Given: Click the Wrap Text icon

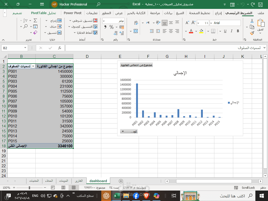Looking at the screenshot, I should (136, 23).
